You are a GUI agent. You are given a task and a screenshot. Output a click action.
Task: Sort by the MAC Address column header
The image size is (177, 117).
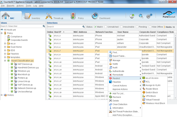[80, 32]
